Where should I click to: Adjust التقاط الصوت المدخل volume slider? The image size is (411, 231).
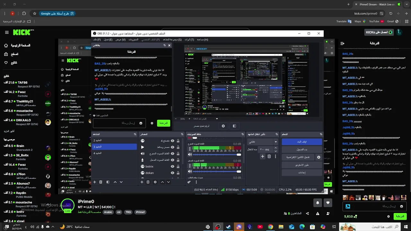217,172
